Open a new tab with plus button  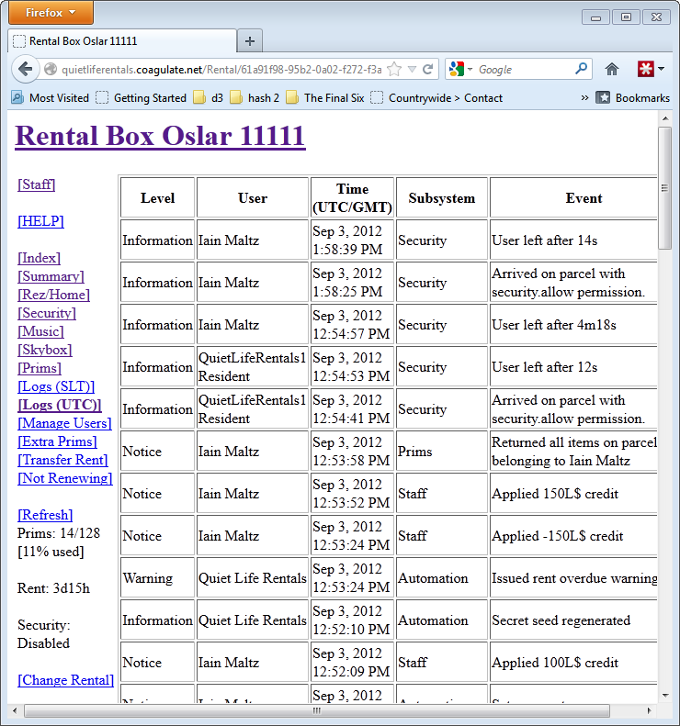click(x=250, y=41)
